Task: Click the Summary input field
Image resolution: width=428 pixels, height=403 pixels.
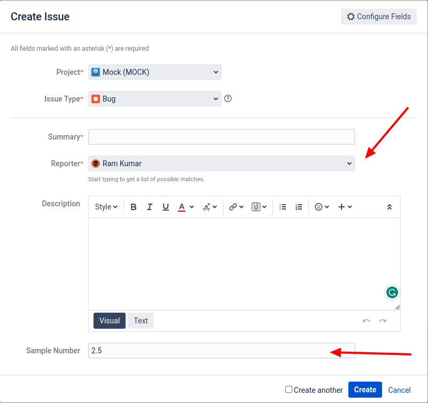Action: point(222,137)
